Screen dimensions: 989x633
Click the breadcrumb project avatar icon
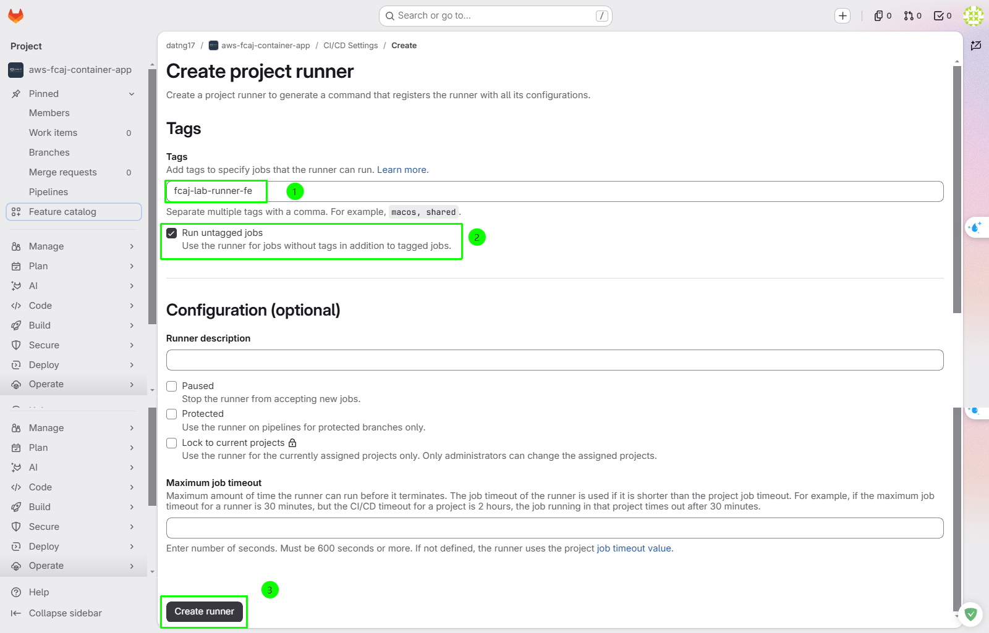coord(213,46)
